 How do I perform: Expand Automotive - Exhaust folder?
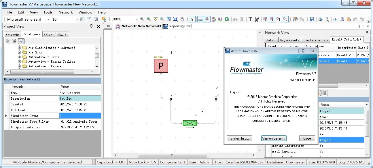(20, 66)
